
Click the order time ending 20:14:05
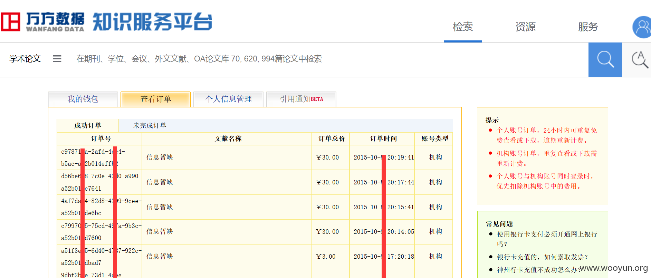tap(384, 232)
